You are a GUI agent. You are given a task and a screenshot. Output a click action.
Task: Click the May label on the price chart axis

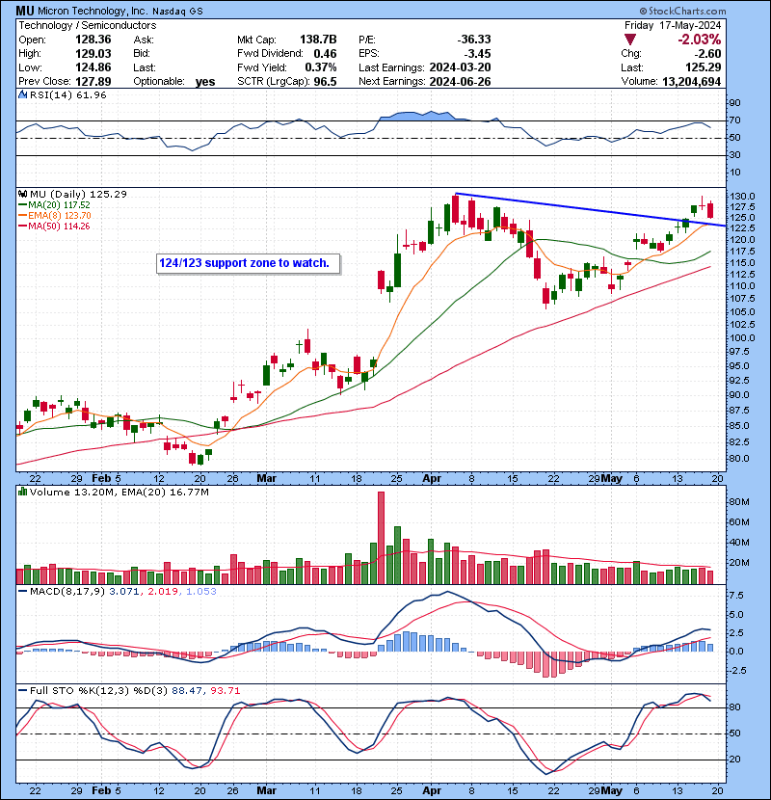pos(611,479)
